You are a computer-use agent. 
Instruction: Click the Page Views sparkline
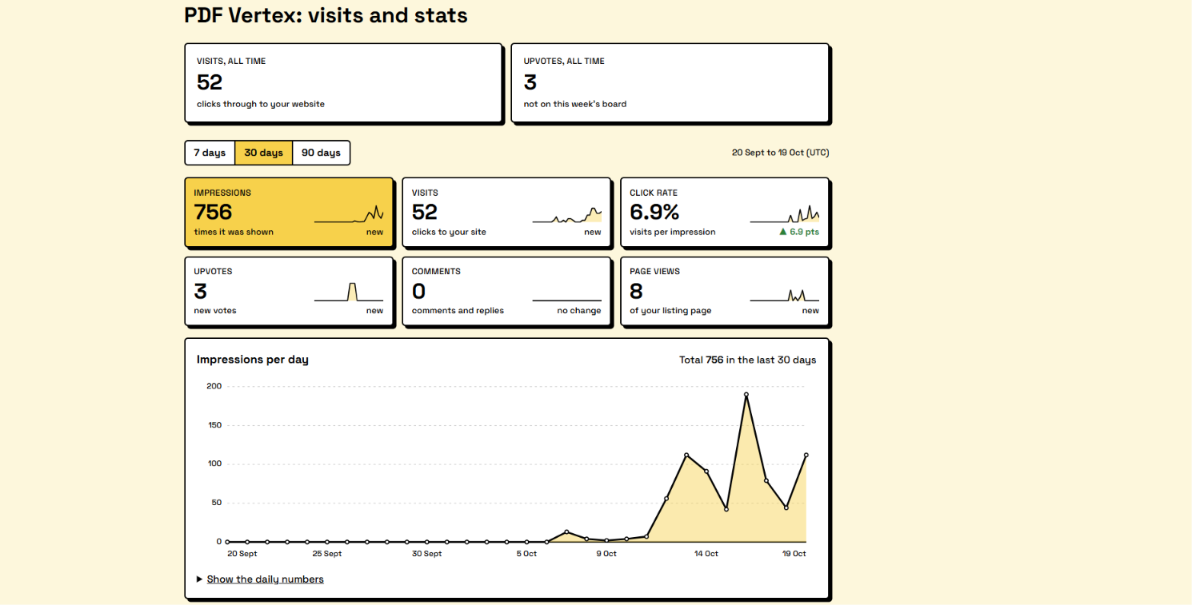pyautogui.click(x=785, y=295)
